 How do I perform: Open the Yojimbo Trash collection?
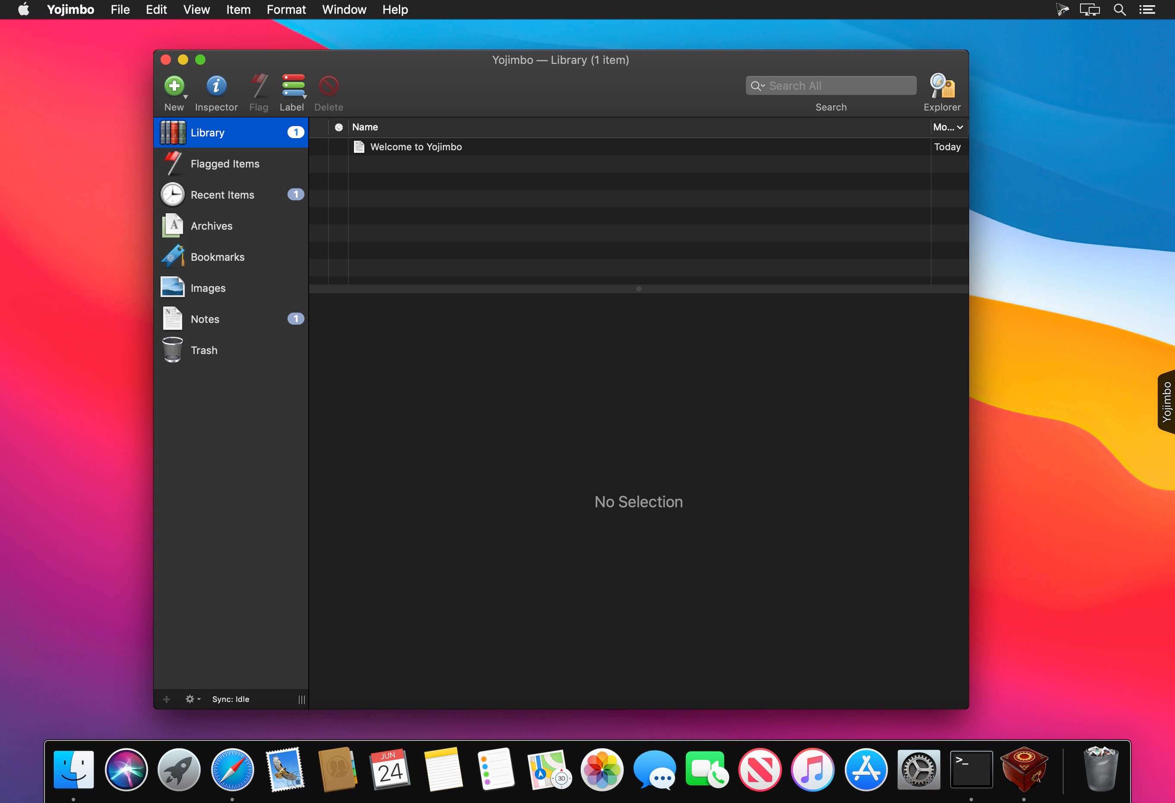tap(204, 351)
